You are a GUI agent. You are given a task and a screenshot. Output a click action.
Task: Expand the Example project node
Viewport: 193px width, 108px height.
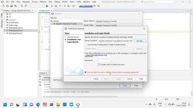pyautogui.click(x=5, y=20)
